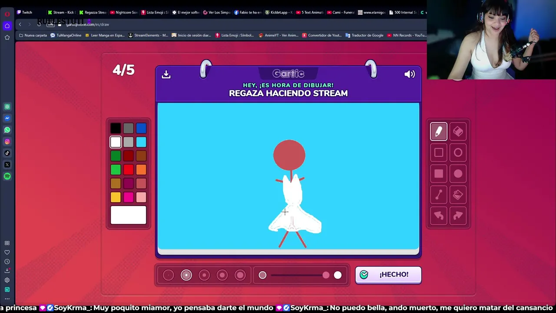Pick the light pink color swatch
This screenshot has width=556, height=313.
[x=141, y=197]
